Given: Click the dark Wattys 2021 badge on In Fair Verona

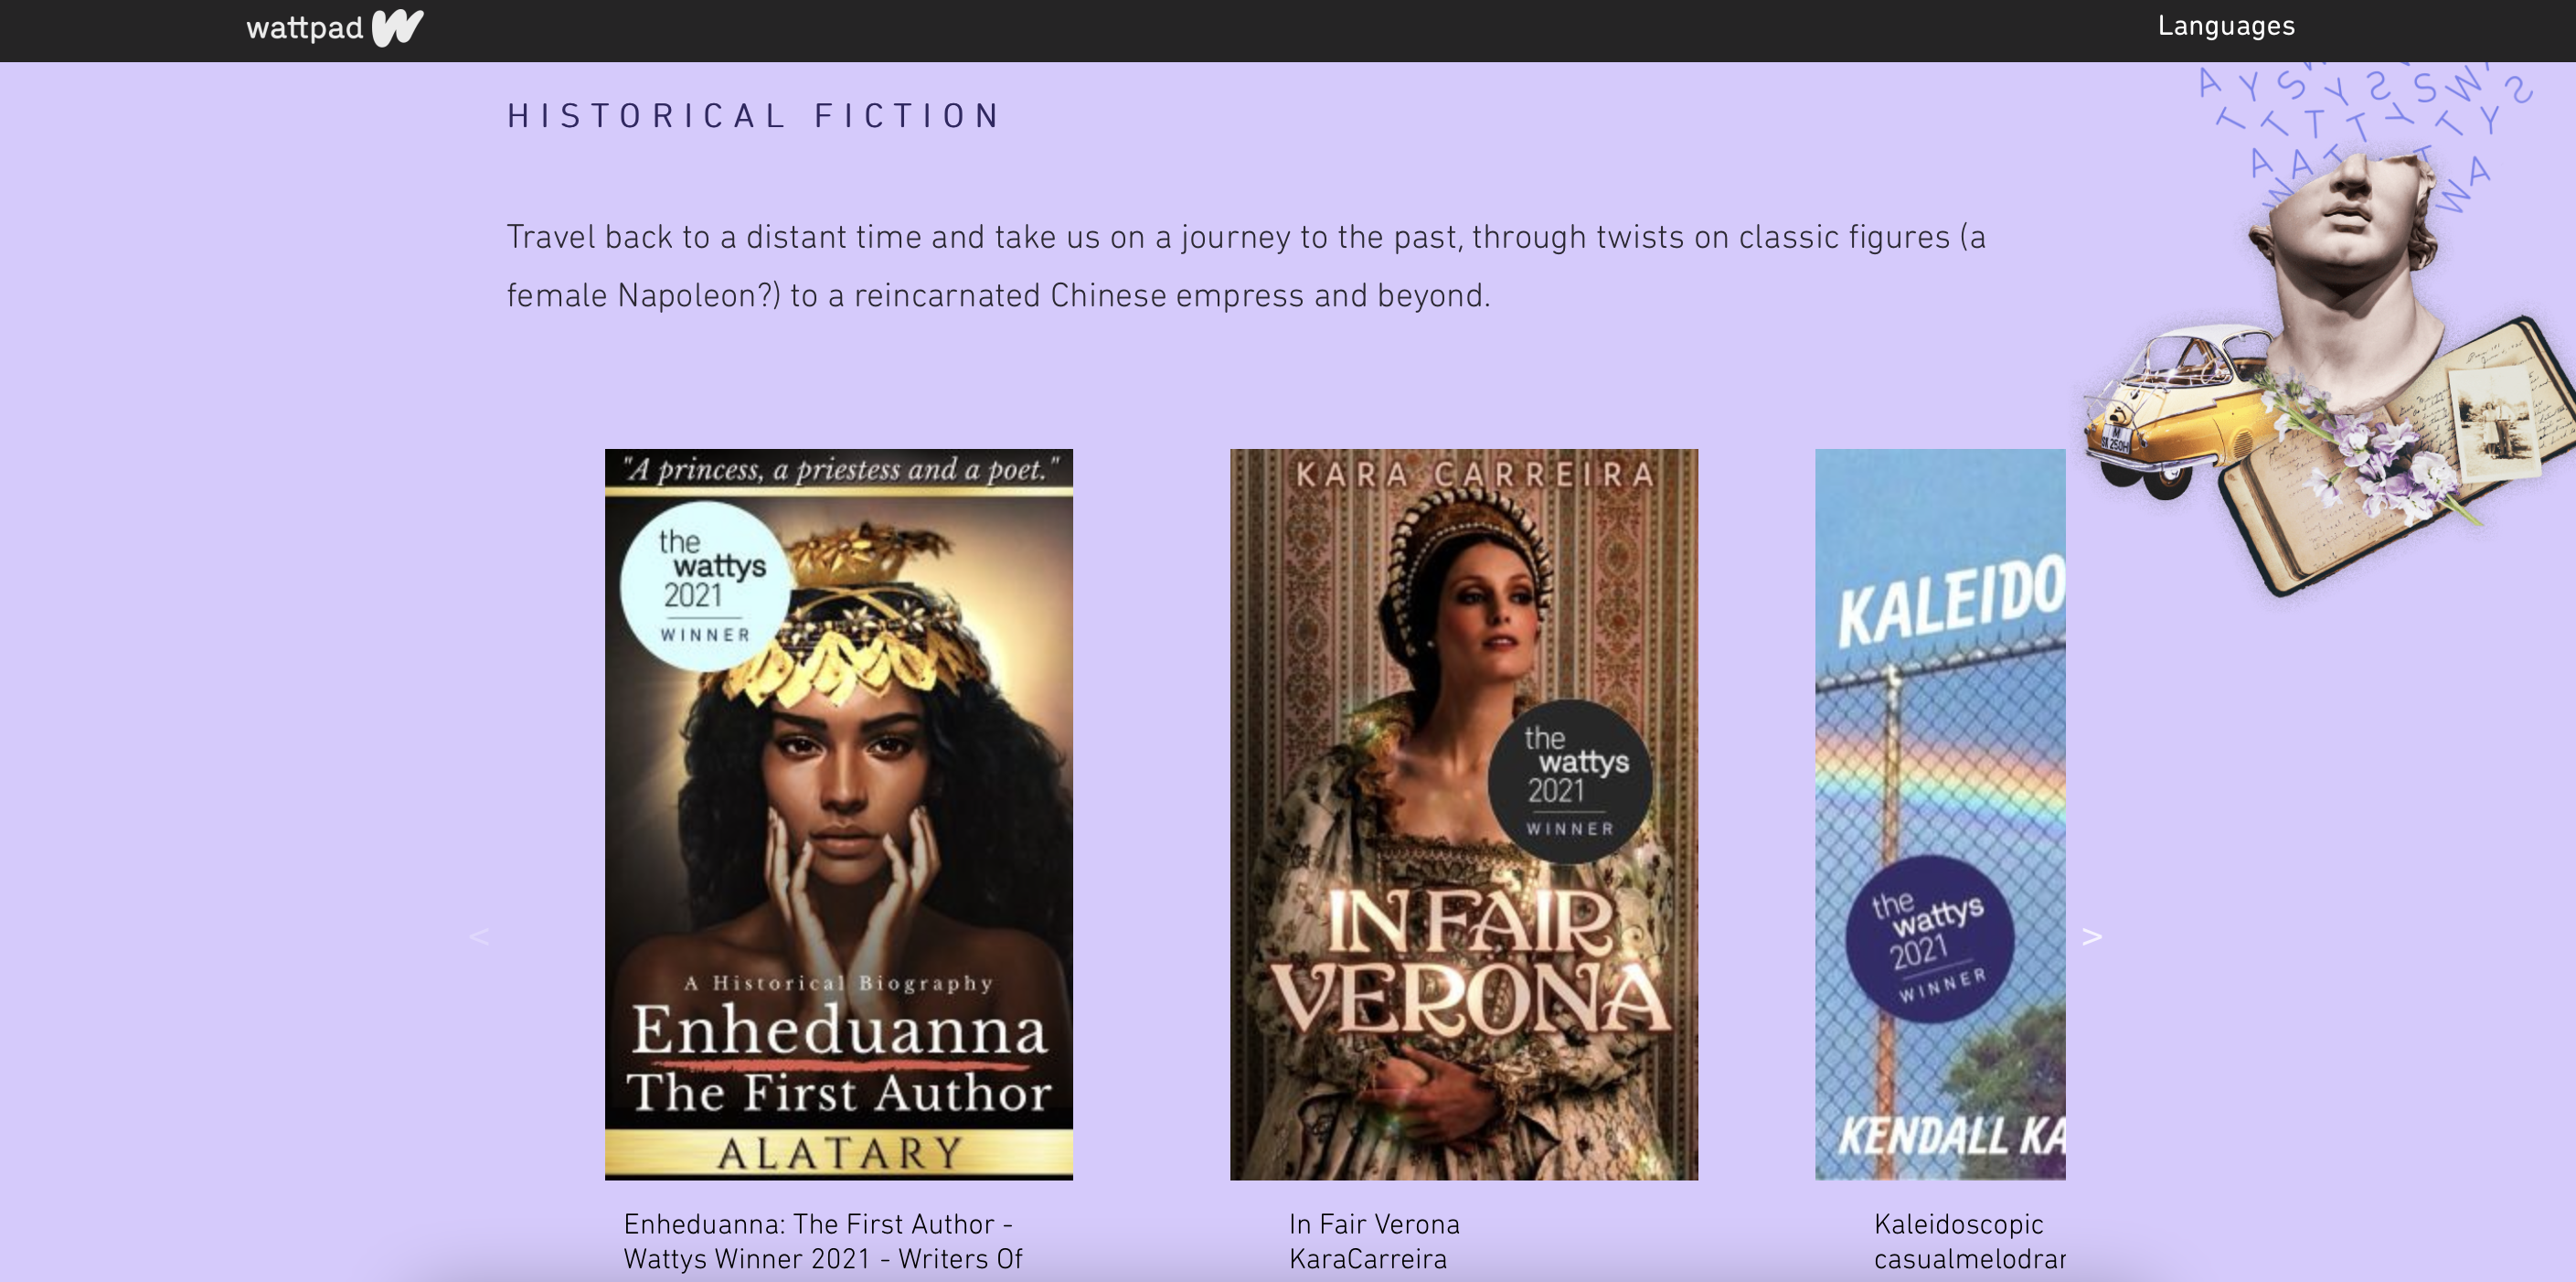Looking at the screenshot, I should [x=1570, y=782].
